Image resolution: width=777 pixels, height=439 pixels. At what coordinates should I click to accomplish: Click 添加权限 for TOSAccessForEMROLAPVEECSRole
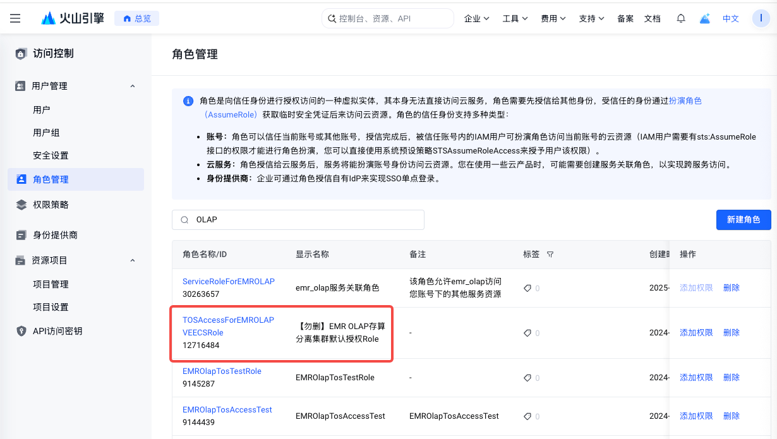696,332
